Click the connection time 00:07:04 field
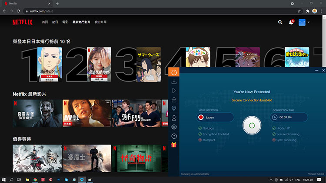Screen dimensions: 326x183 tap(289, 117)
